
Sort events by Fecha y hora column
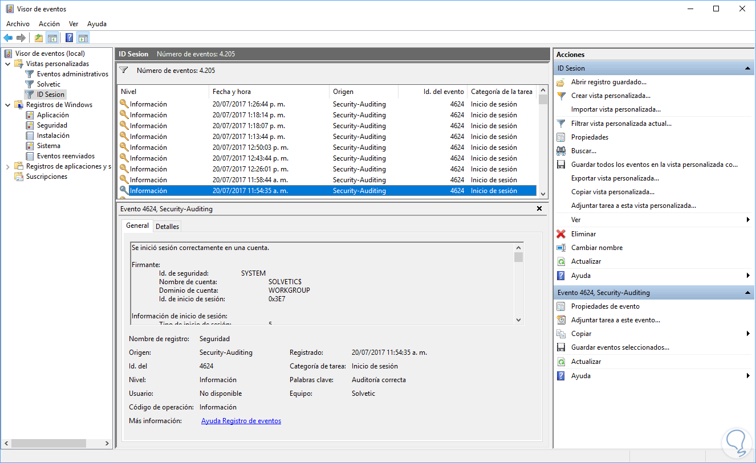pos(269,92)
